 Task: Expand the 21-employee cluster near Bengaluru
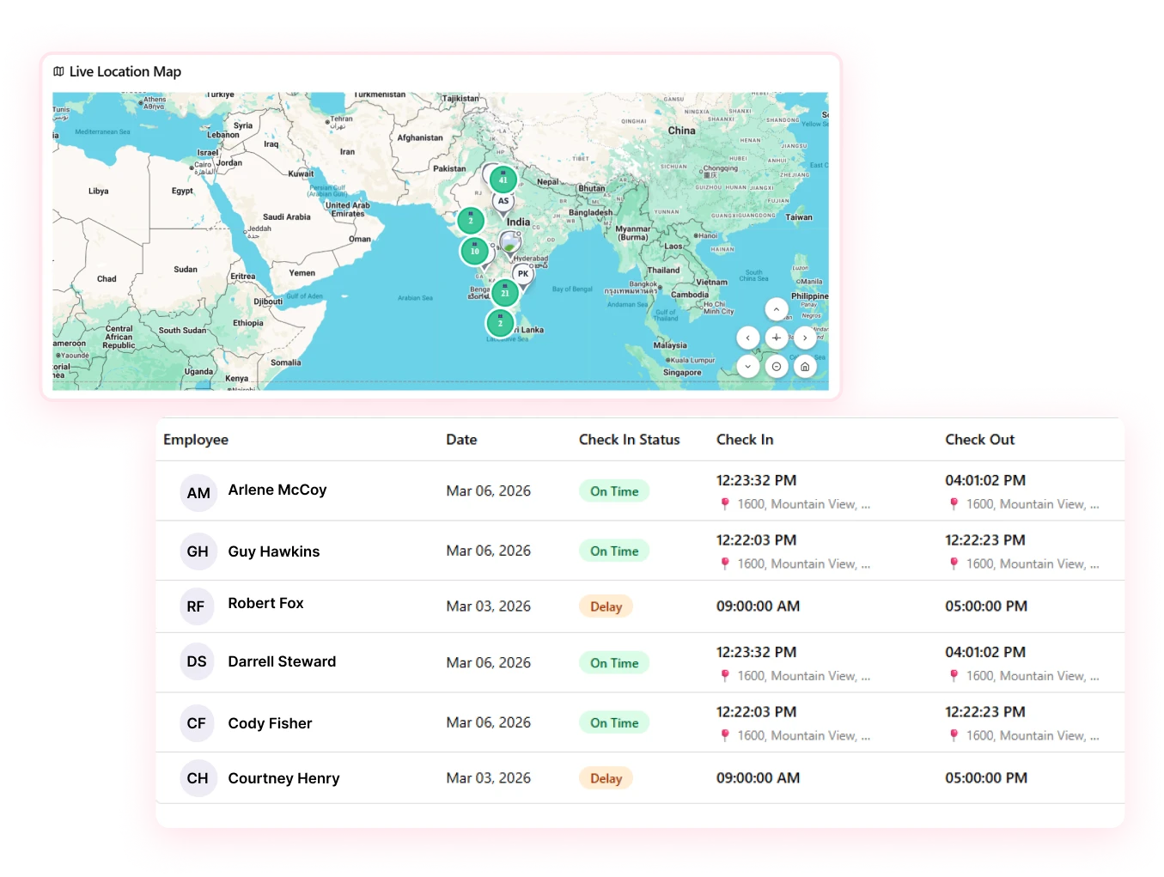[x=503, y=292]
